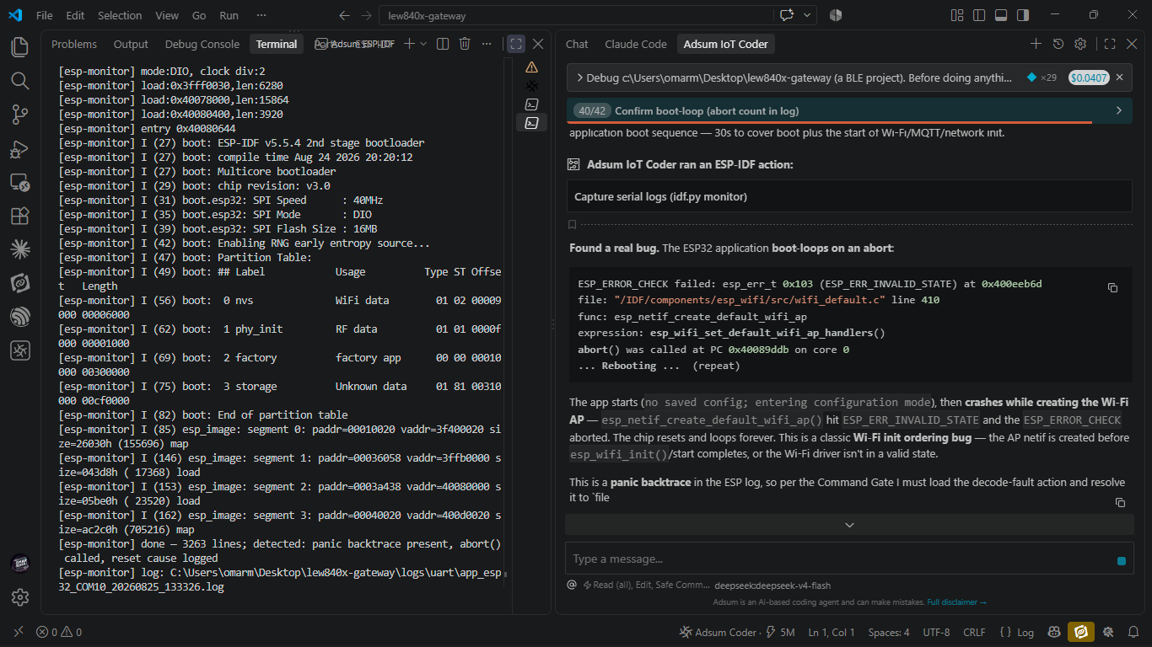
Task: Toggle maximize of the Adsum chat panel
Action: click(x=1110, y=44)
